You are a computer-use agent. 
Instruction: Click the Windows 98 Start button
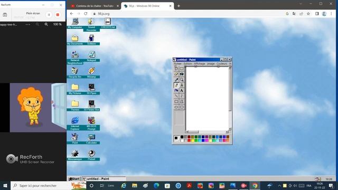point(74,179)
